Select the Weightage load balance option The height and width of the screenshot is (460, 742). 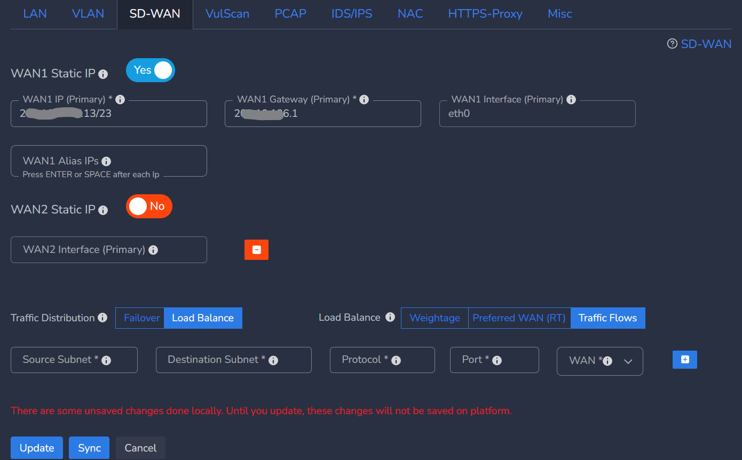click(435, 318)
